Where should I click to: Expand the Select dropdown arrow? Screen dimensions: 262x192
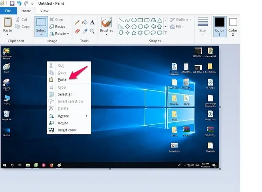[x=41, y=35]
